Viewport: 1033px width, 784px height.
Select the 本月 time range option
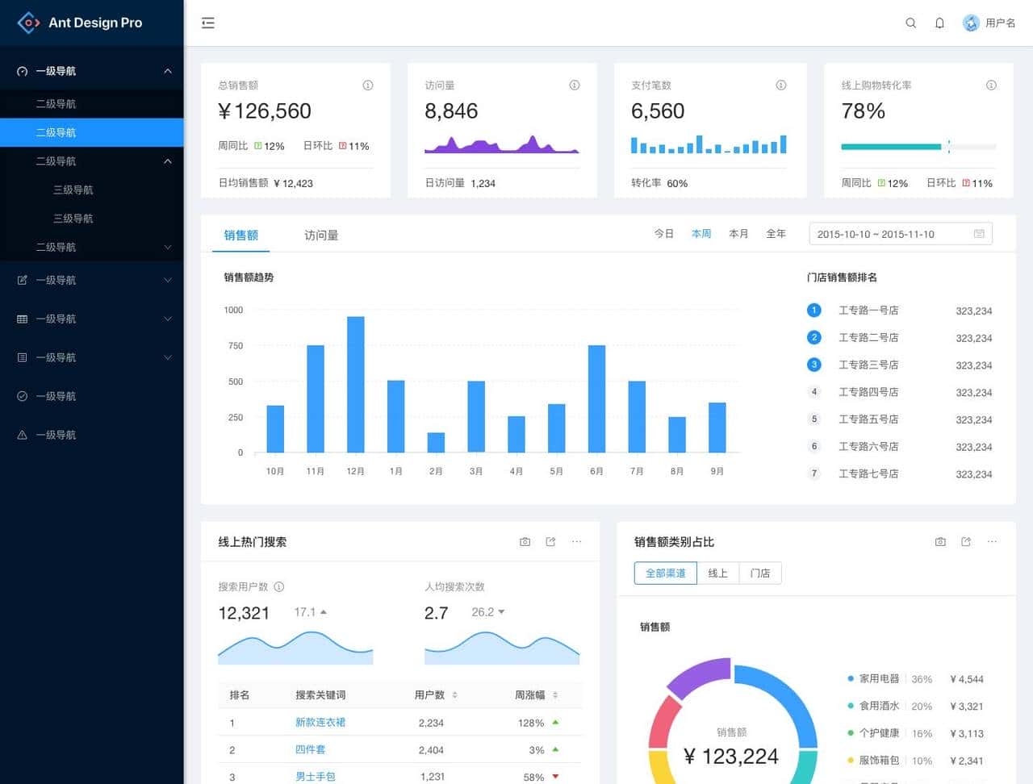[x=738, y=233]
